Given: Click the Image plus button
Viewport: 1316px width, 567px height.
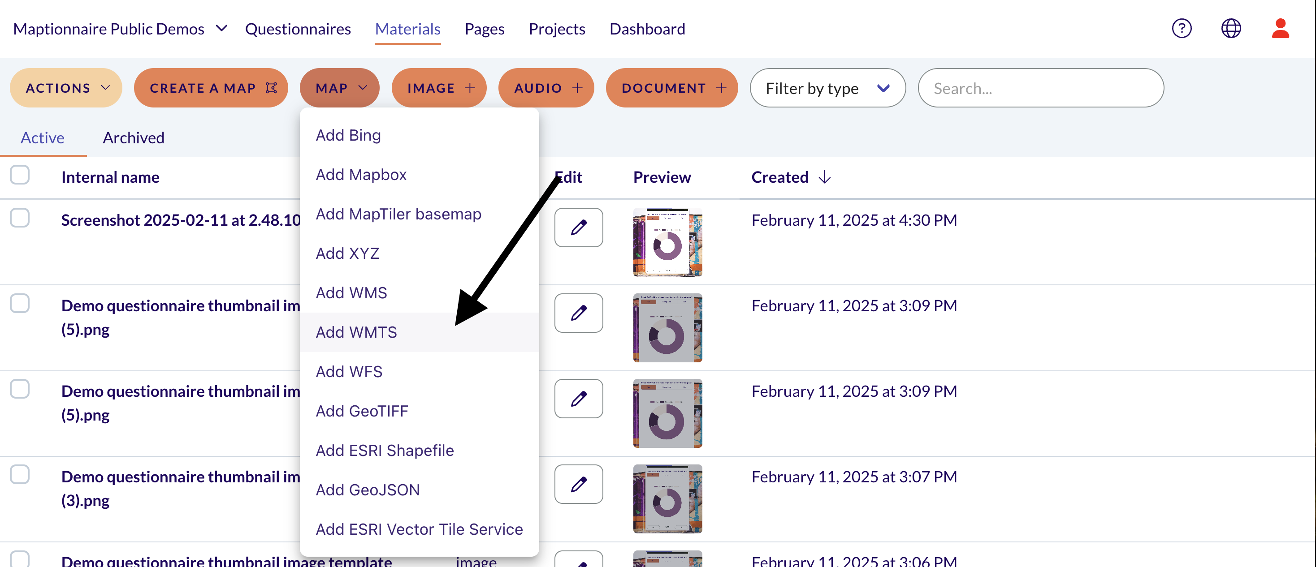Looking at the screenshot, I should (x=439, y=88).
